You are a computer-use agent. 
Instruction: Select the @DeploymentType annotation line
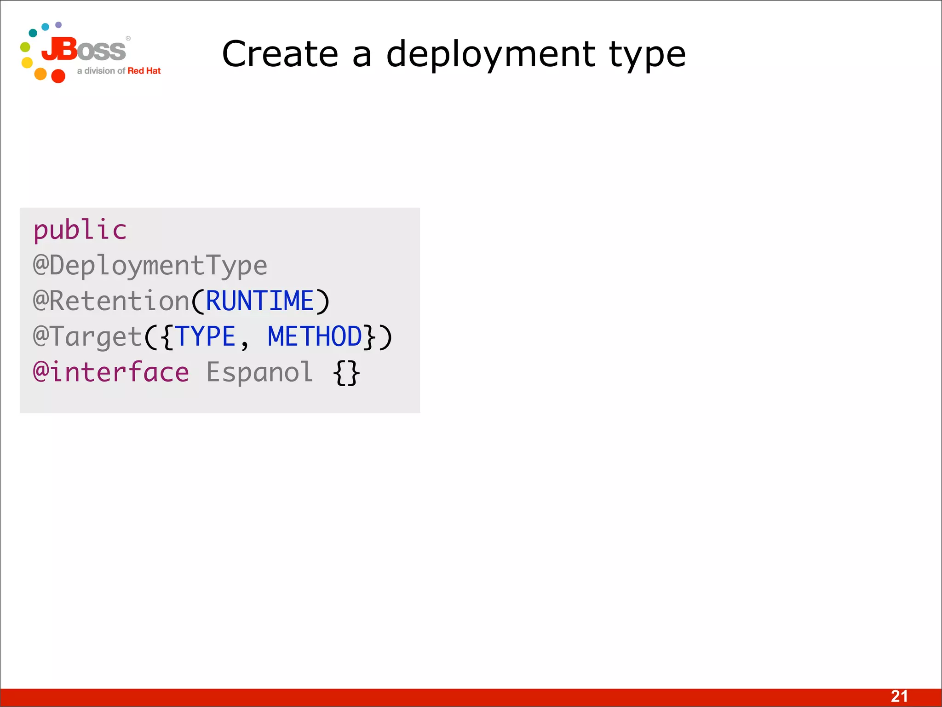pos(150,266)
